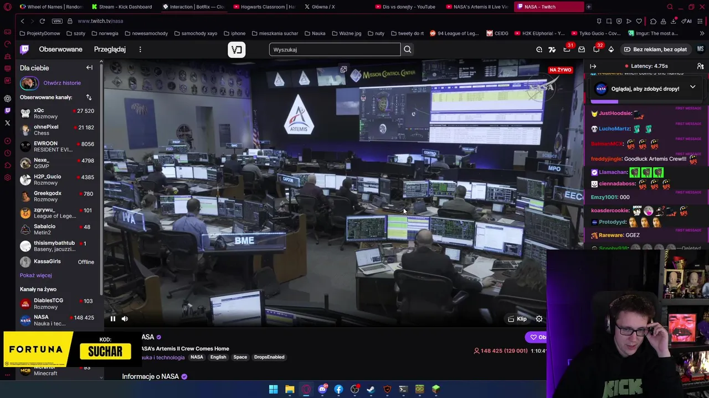
Task: Open whispers icon with 32 badge
Action: pos(596,49)
